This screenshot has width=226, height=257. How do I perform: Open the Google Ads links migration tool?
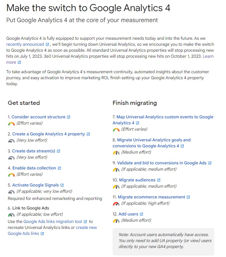53,222
